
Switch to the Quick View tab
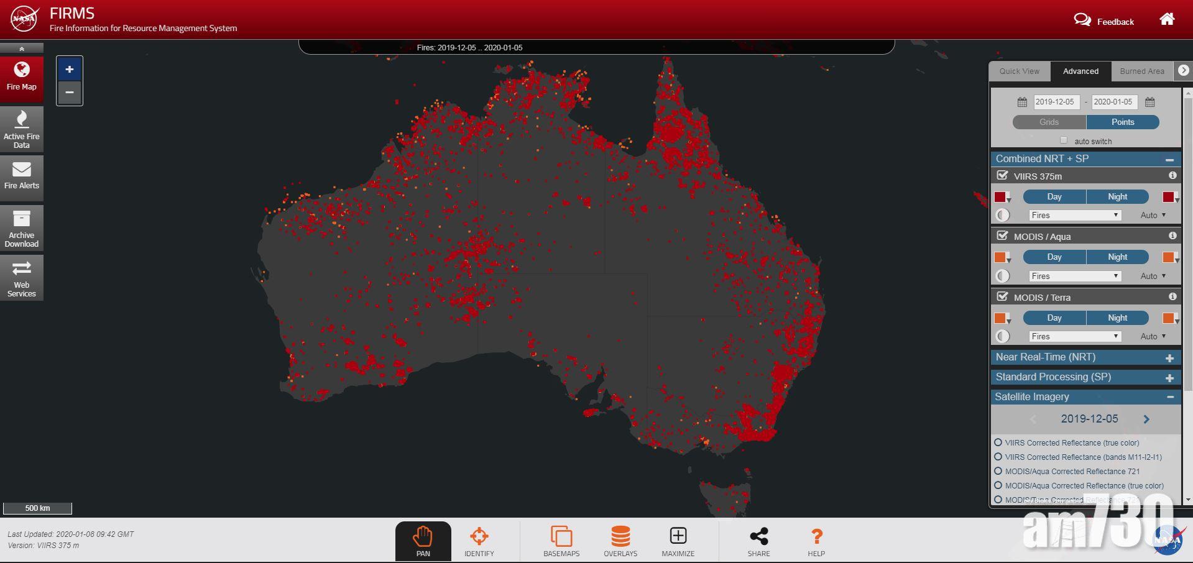[x=1019, y=71]
